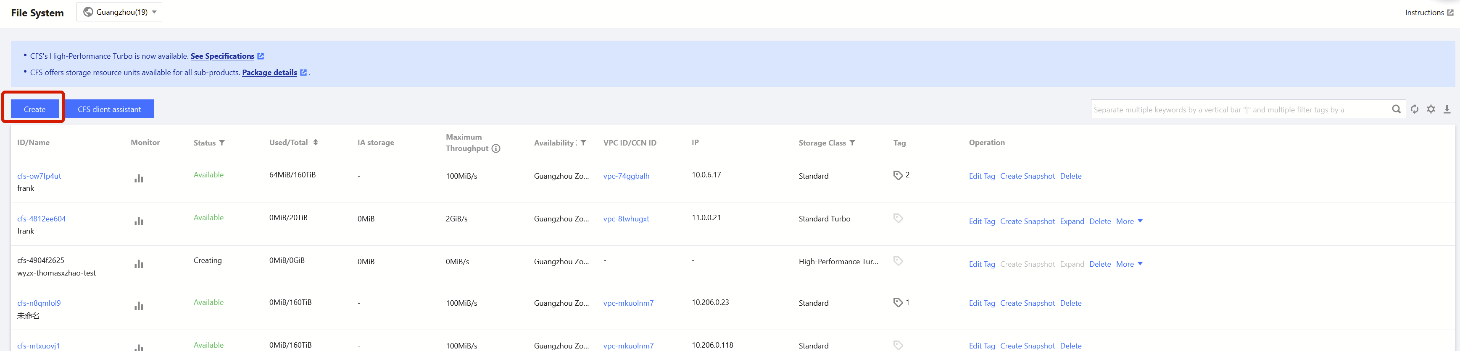Delete file system cfs-4904f2625
The height and width of the screenshot is (351, 1460).
[x=1100, y=264]
